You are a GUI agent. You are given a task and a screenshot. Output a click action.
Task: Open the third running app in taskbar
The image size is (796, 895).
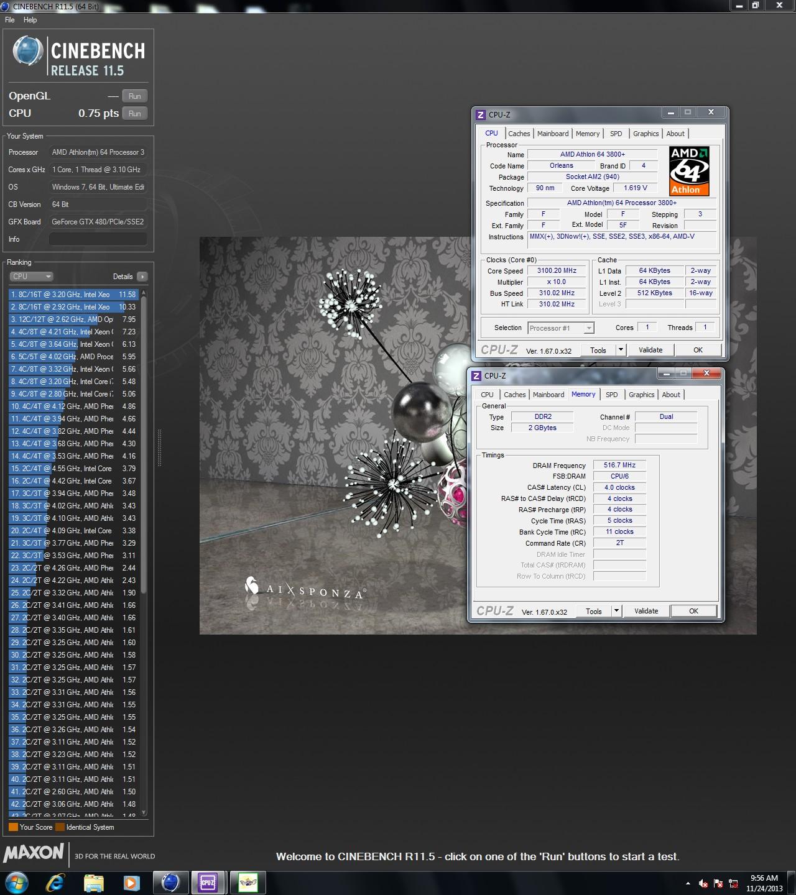248,883
